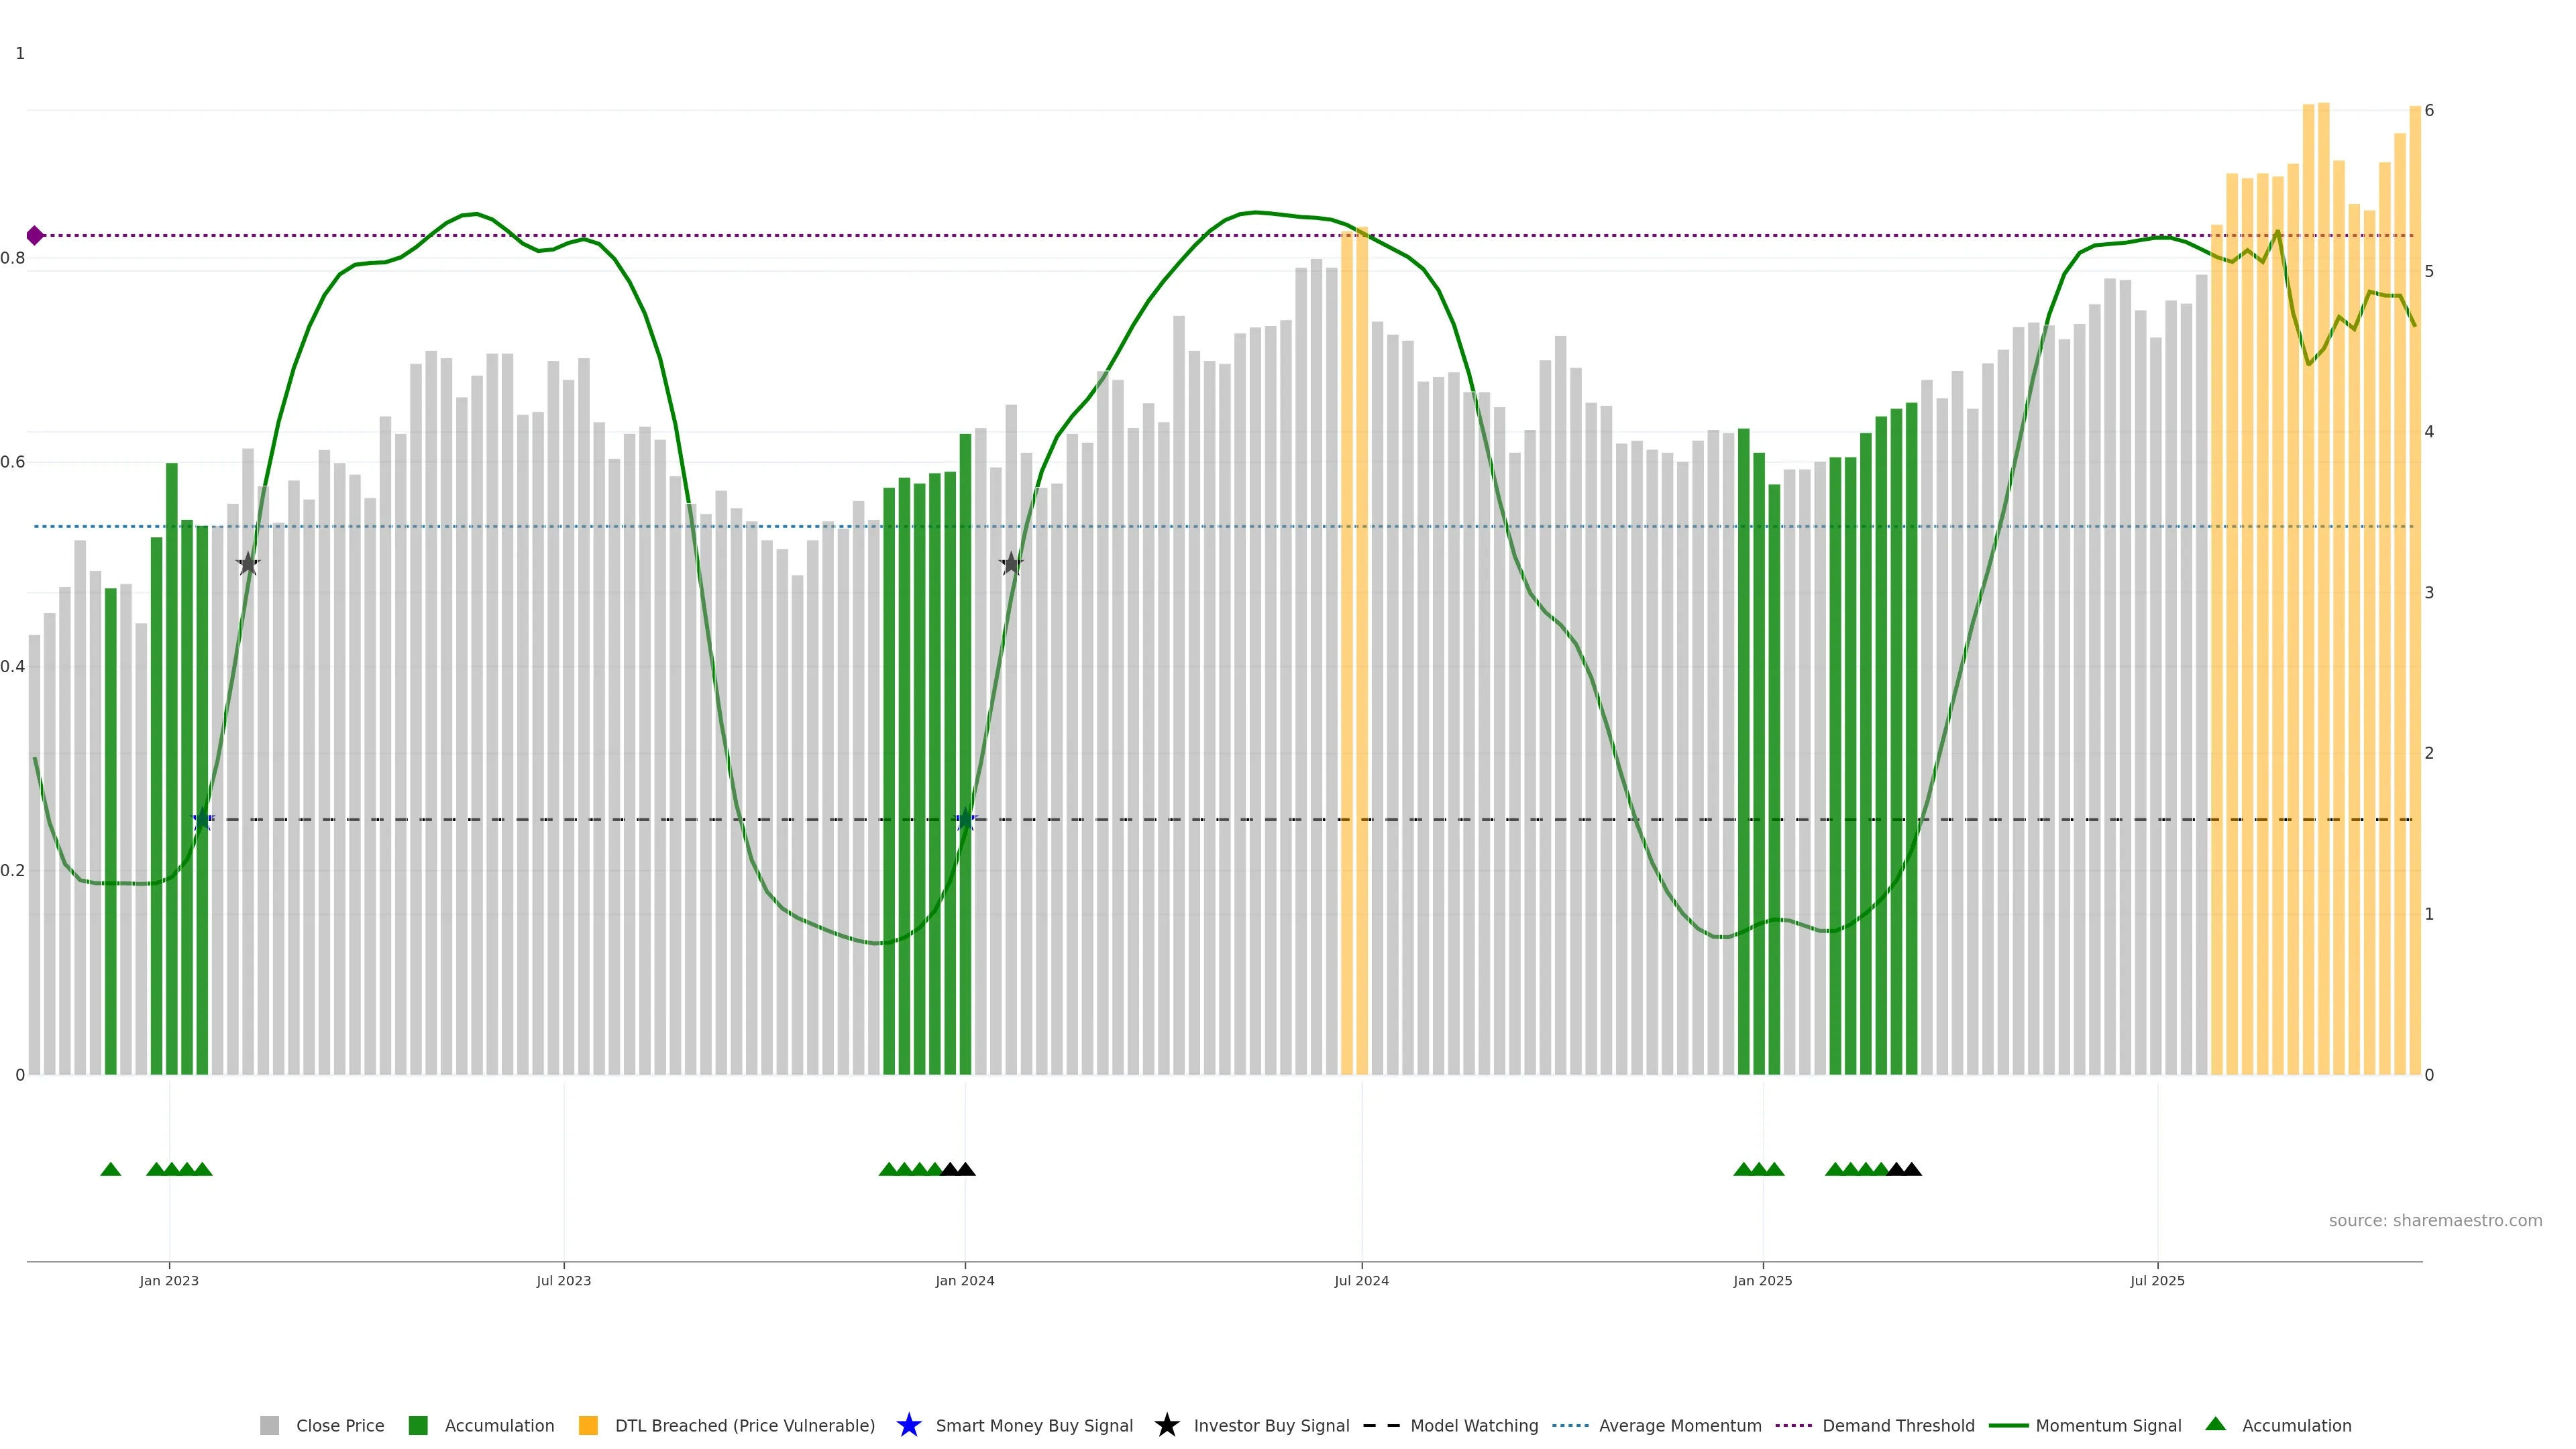The width and height of the screenshot is (2576, 1449).
Task: Toggle DTL Breached legend entry
Action: 744,1426
